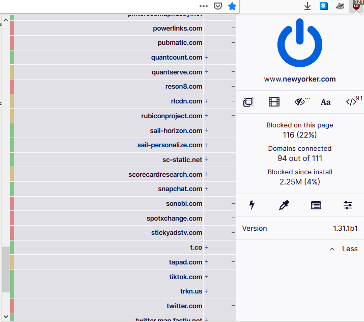
Task: Select rubiconproject.com domain row
Action: pyautogui.click(x=123, y=116)
